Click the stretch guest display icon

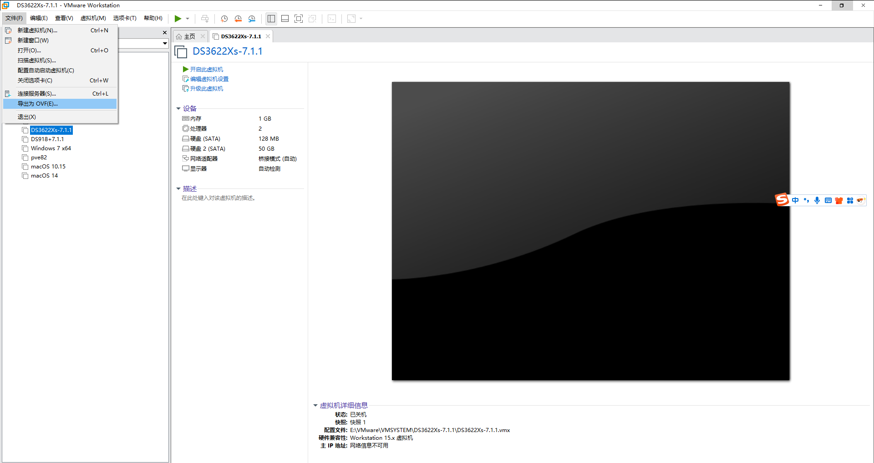click(x=351, y=19)
